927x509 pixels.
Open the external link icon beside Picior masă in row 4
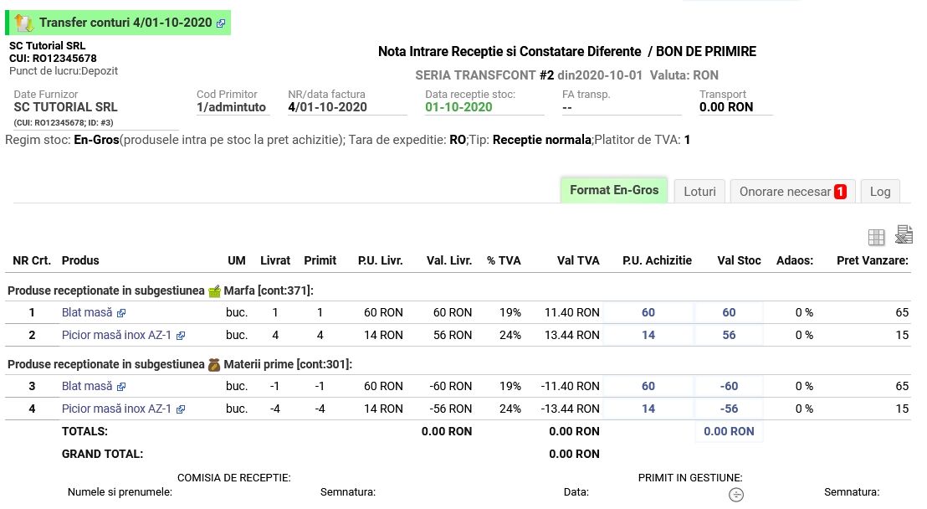click(x=181, y=409)
